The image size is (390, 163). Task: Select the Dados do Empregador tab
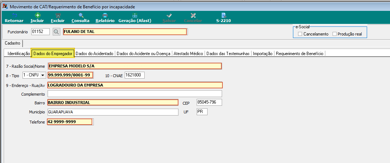[x=53, y=54]
